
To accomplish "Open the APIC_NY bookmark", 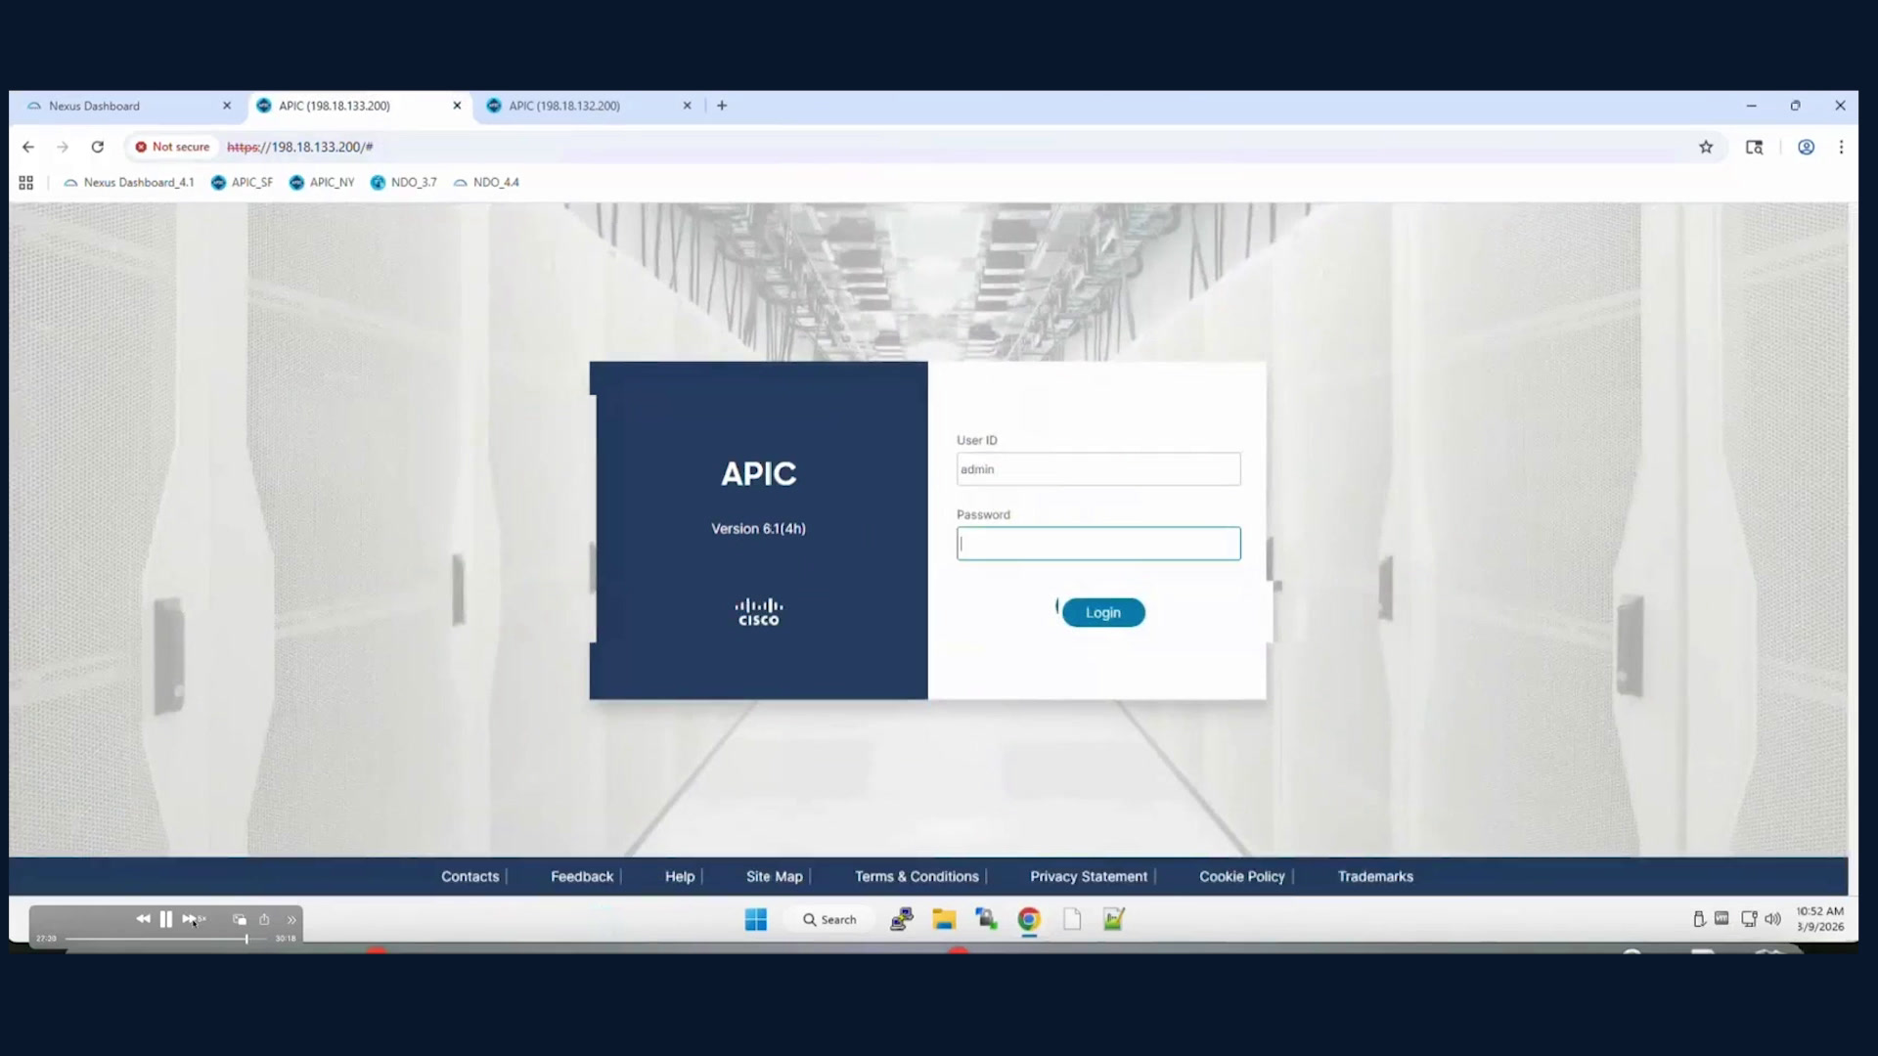I will coord(321,183).
